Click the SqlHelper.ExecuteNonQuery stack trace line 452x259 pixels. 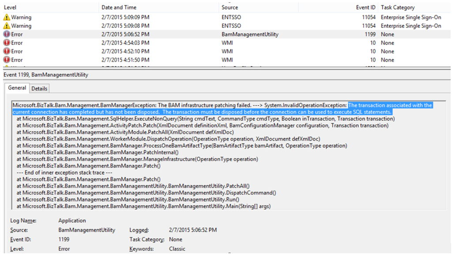(206, 119)
